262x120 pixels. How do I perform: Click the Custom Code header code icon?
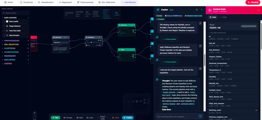coord(210,10)
